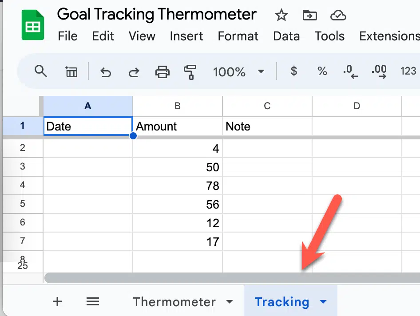Decrease decimal places button

point(350,72)
